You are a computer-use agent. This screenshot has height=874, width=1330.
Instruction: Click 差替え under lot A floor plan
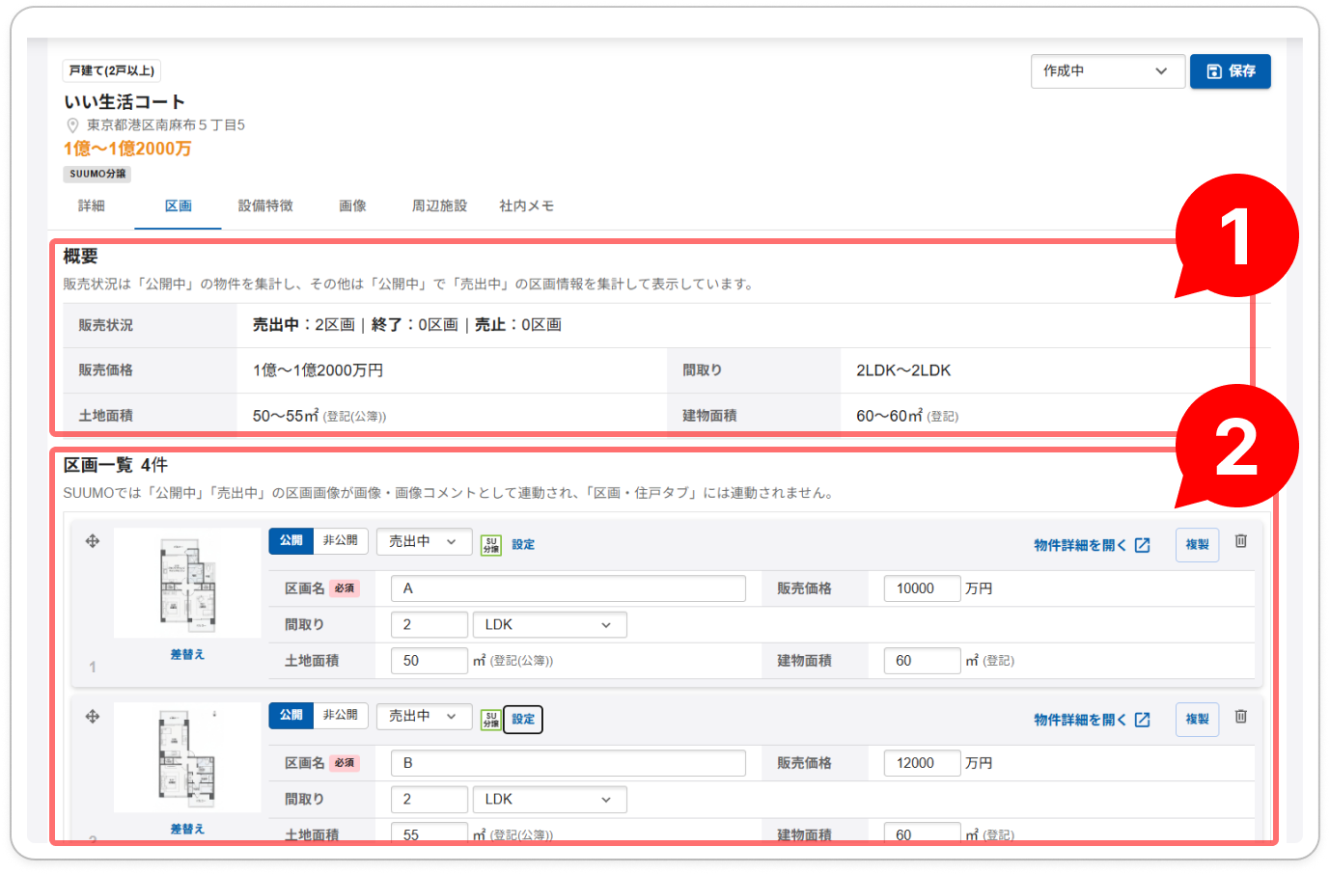click(187, 655)
